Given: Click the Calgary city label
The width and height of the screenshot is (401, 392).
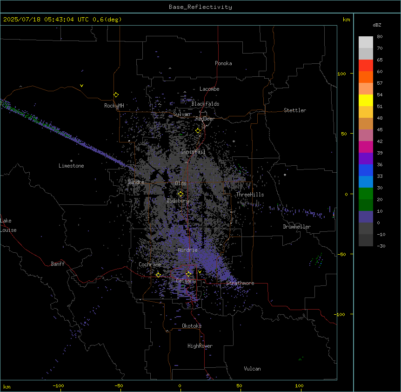Looking at the screenshot, I should click(x=186, y=281).
